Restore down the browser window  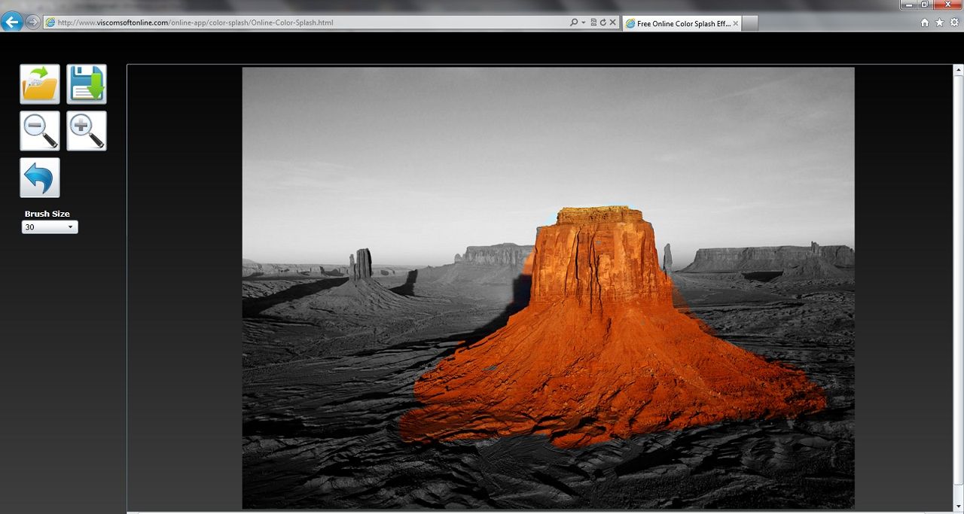coord(925,5)
